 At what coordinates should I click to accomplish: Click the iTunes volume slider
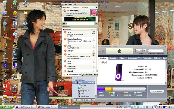(x=100, y=51)
